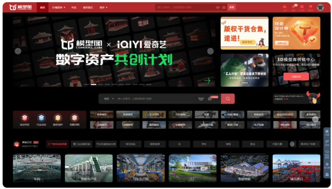
Task: Click the category carousel next arrow
Action: coord(315,119)
